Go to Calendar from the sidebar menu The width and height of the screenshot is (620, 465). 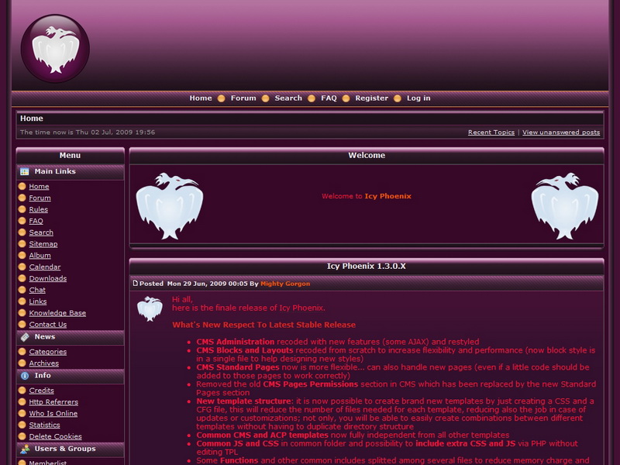pyautogui.click(x=44, y=267)
